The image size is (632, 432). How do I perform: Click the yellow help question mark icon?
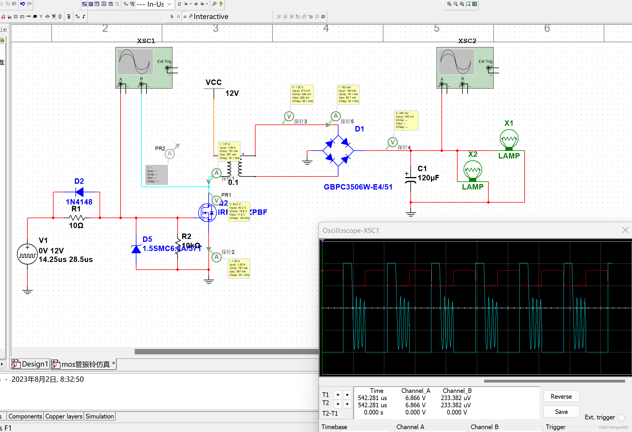(x=221, y=4)
